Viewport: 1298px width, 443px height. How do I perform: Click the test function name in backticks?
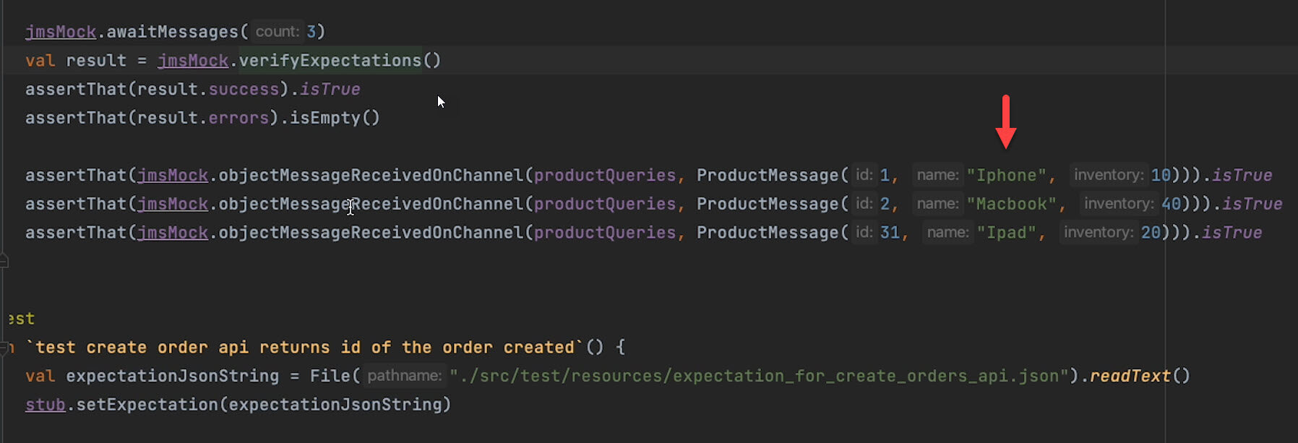[x=304, y=348]
